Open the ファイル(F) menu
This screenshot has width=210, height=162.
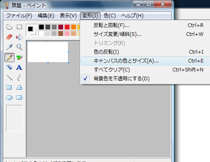tap(19, 16)
